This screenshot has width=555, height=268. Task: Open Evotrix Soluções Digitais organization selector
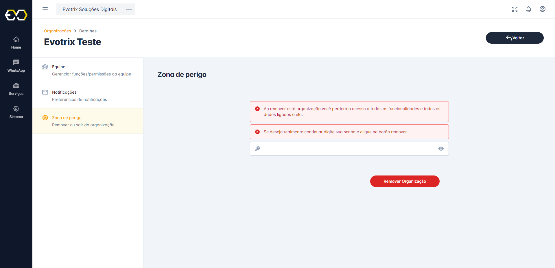90,9
